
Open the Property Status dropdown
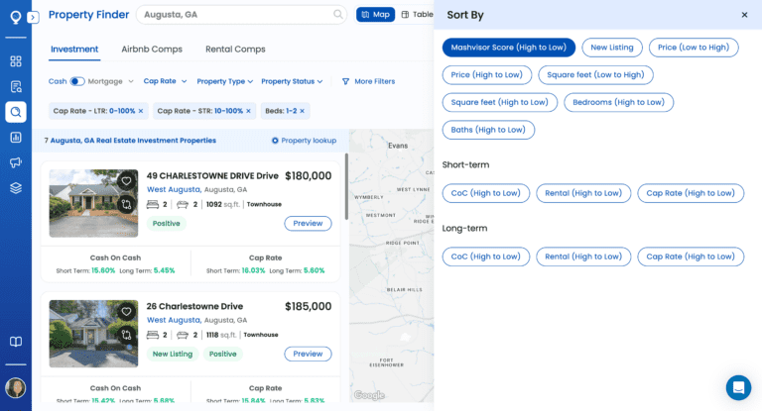coord(292,81)
